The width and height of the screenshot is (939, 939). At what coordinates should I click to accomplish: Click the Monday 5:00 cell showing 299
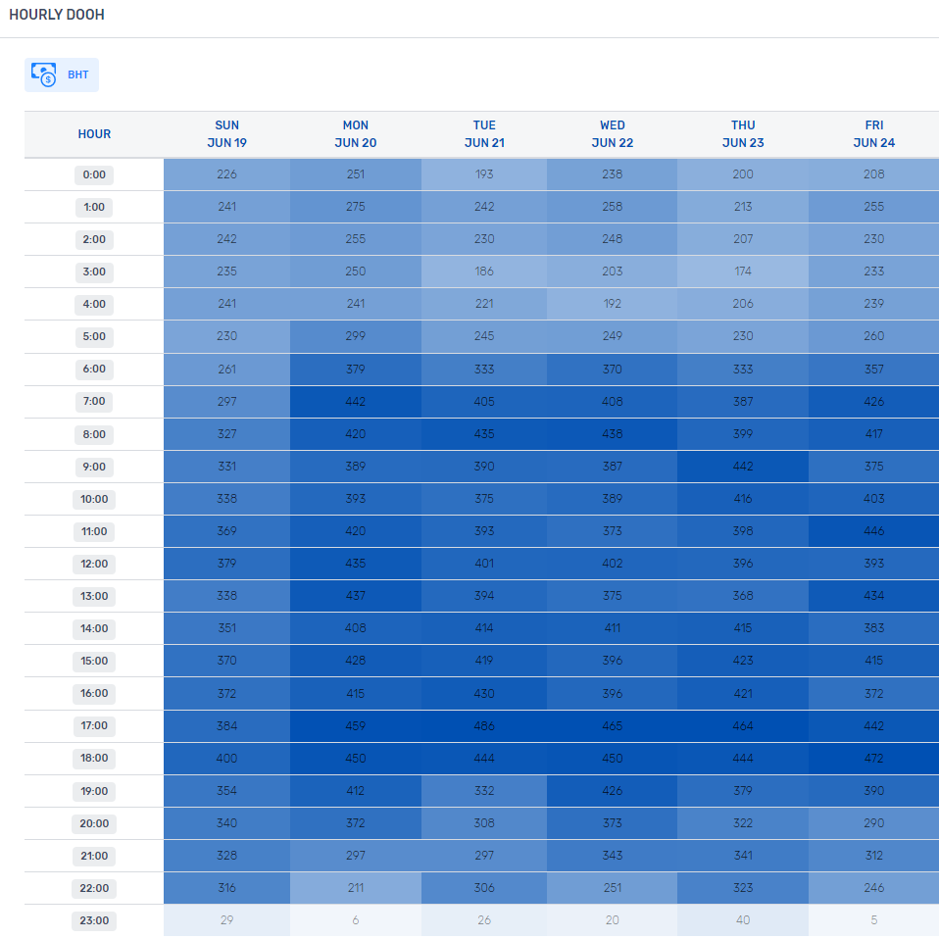click(356, 336)
